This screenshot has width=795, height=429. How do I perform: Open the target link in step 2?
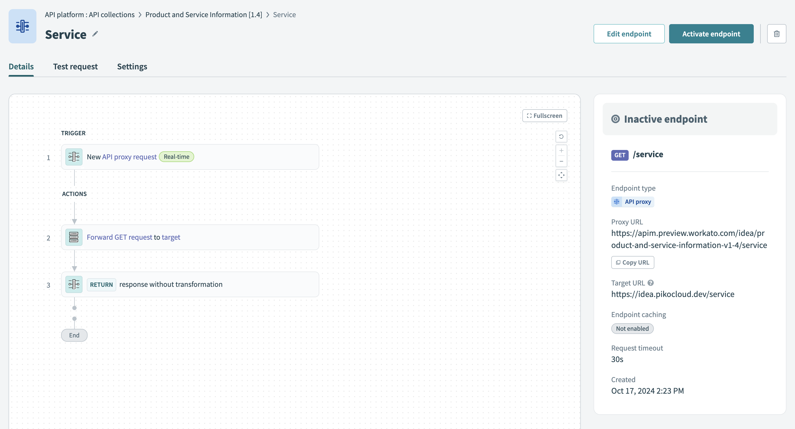(x=171, y=237)
